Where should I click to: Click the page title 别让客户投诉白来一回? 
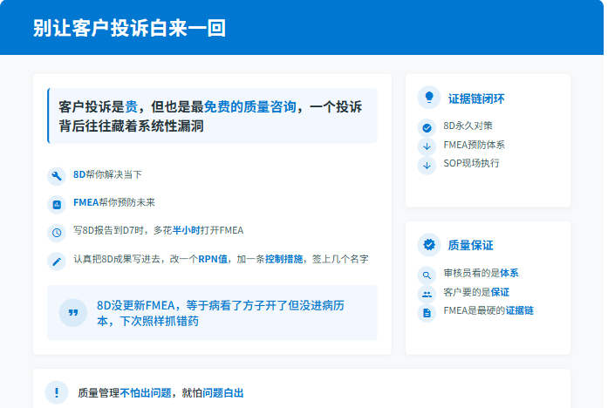pyautogui.click(x=129, y=28)
